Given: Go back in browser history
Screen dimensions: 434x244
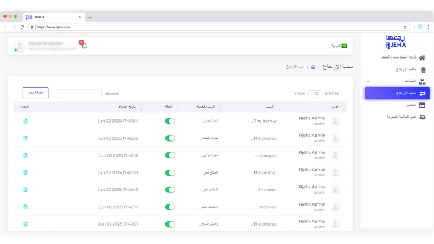Looking at the screenshot, I should pyautogui.click(x=6, y=27).
